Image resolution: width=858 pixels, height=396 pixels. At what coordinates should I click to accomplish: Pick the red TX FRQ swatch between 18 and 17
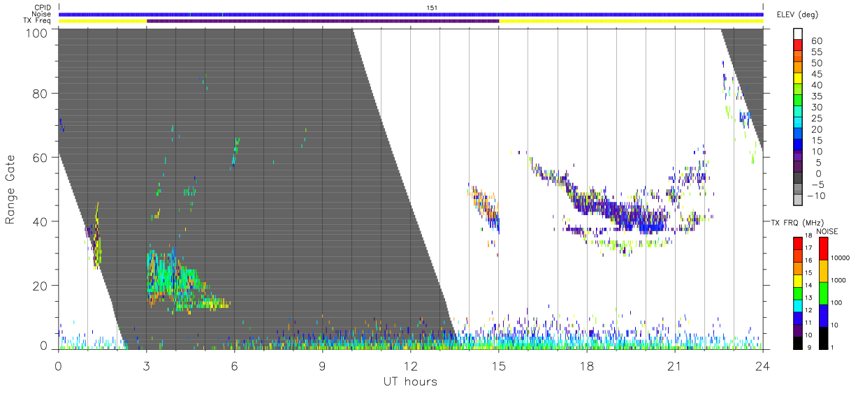point(797,244)
